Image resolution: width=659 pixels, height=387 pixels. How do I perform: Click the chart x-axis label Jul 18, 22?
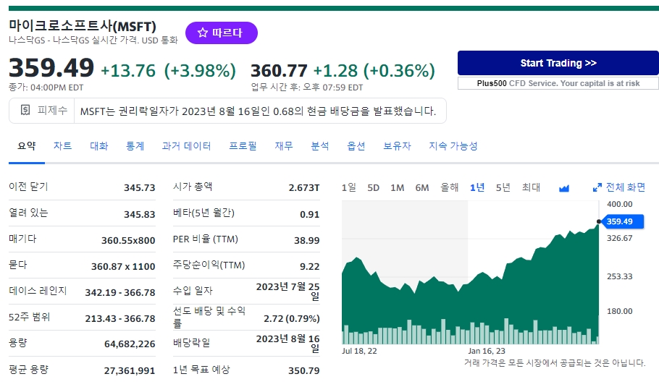coord(359,351)
